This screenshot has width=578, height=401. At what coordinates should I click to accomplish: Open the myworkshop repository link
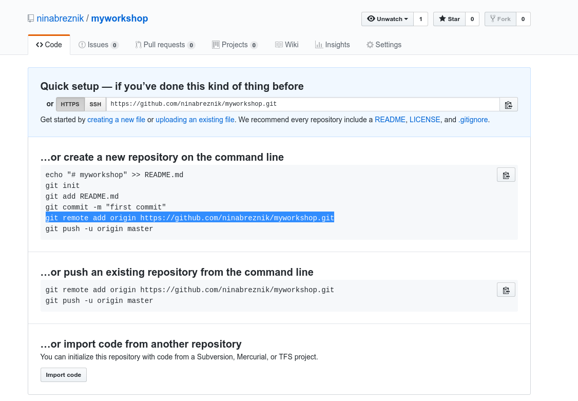(120, 18)
